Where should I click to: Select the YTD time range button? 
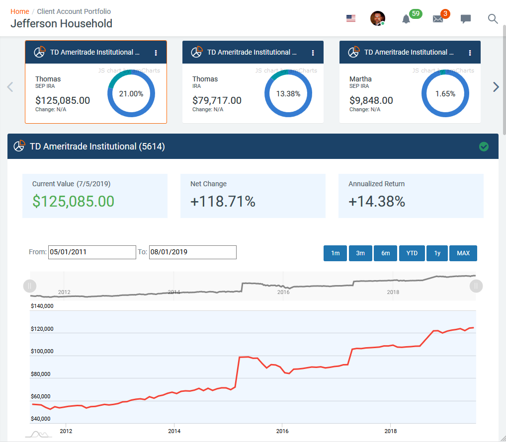412,253
